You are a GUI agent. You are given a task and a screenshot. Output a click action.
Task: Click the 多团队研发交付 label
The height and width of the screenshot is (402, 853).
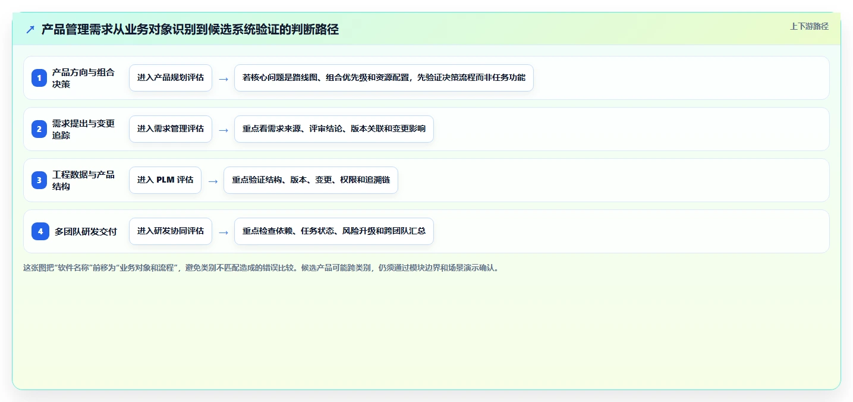click(x=86, y=231)
